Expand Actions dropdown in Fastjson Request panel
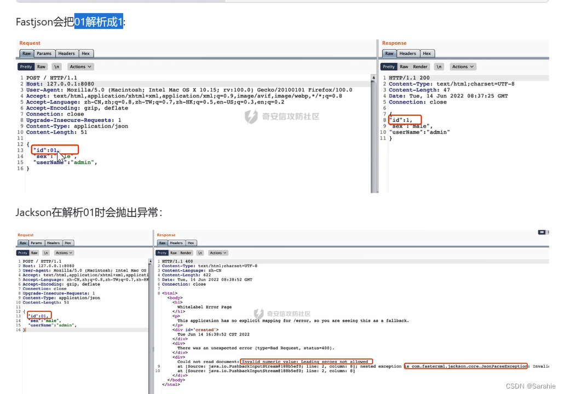The height and width of the screenshot is (394, 564). [80, 67]
